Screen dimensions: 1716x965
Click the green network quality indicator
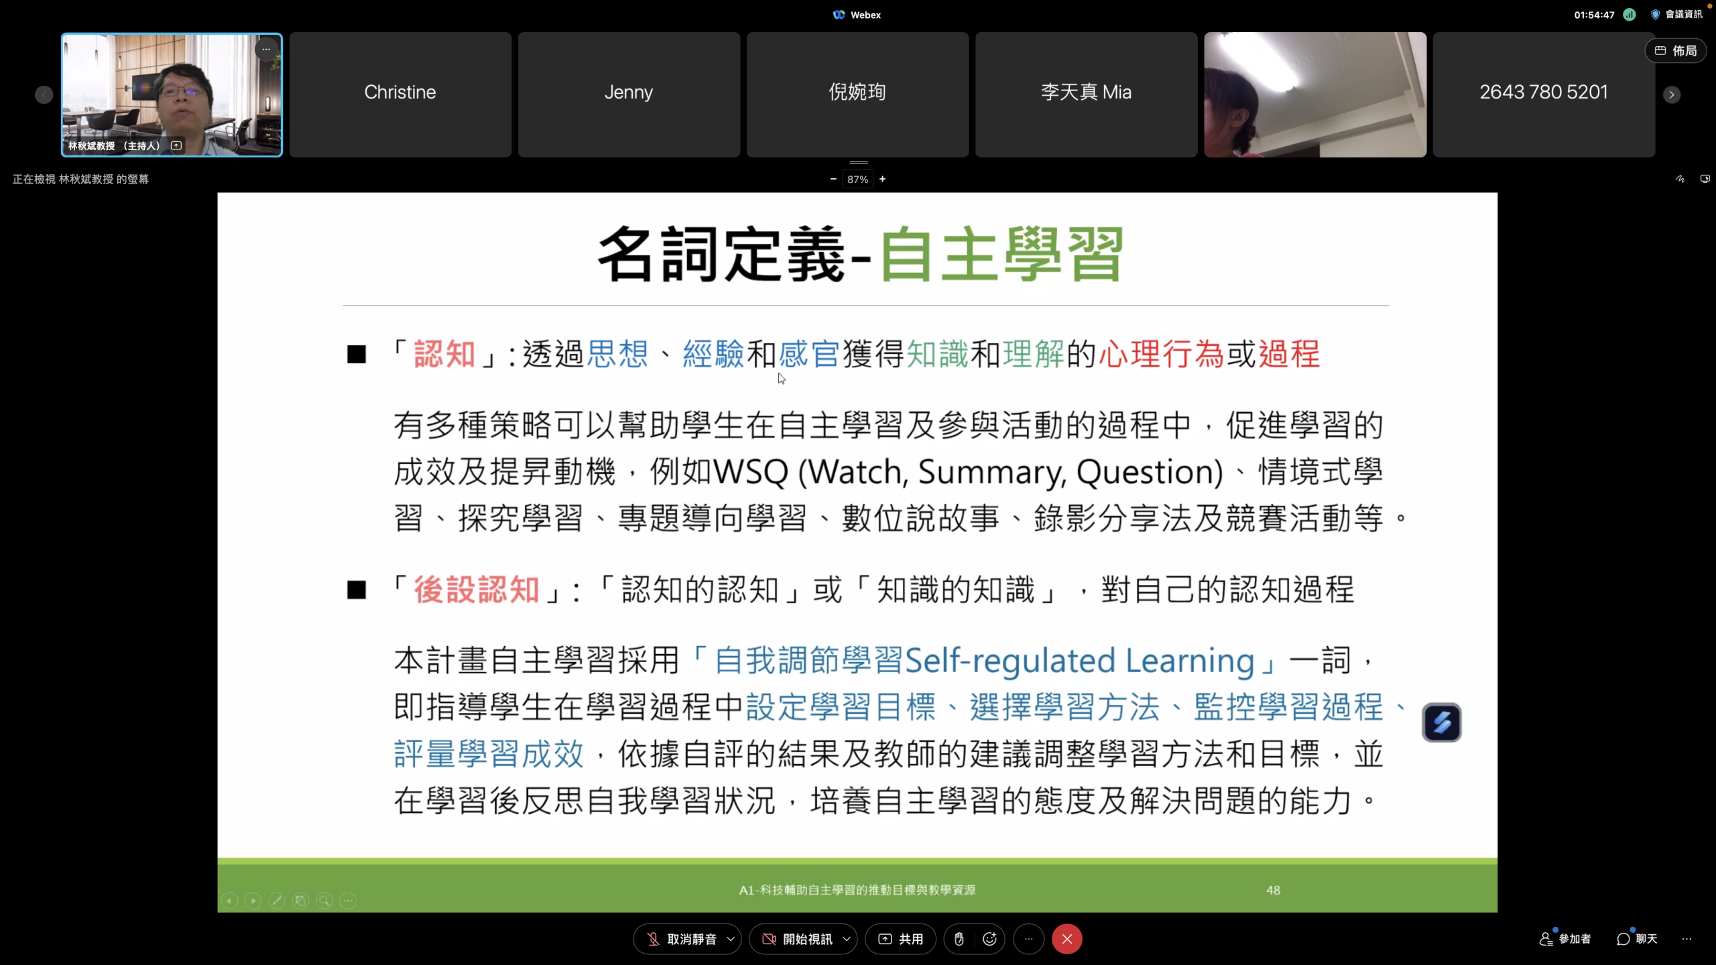(1630, 15)
